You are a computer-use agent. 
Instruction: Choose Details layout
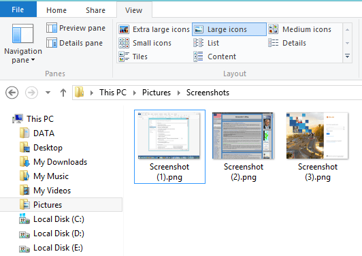click(287, 43)
